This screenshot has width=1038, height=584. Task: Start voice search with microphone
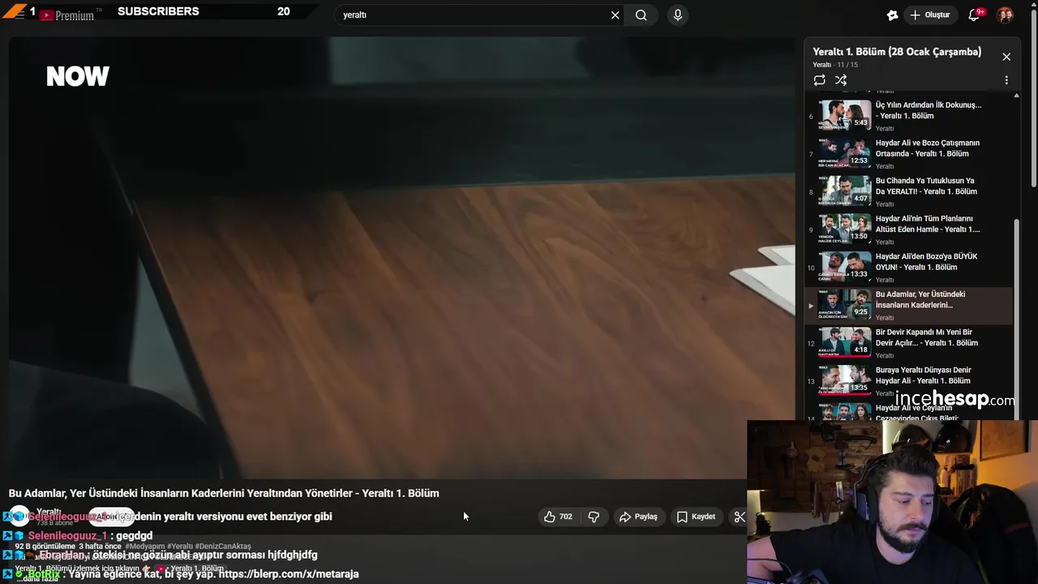[x=678, y=15]
